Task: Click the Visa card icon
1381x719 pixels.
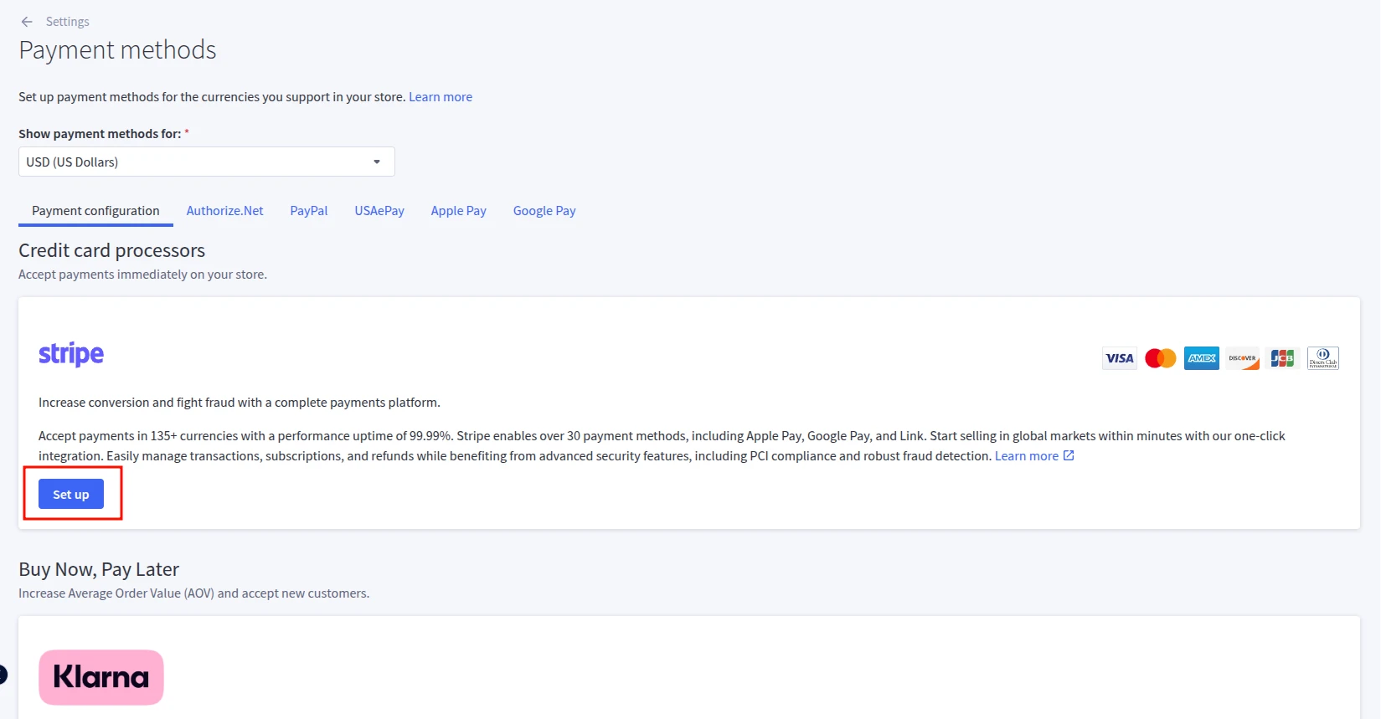Action: [x=1120, y=358]
